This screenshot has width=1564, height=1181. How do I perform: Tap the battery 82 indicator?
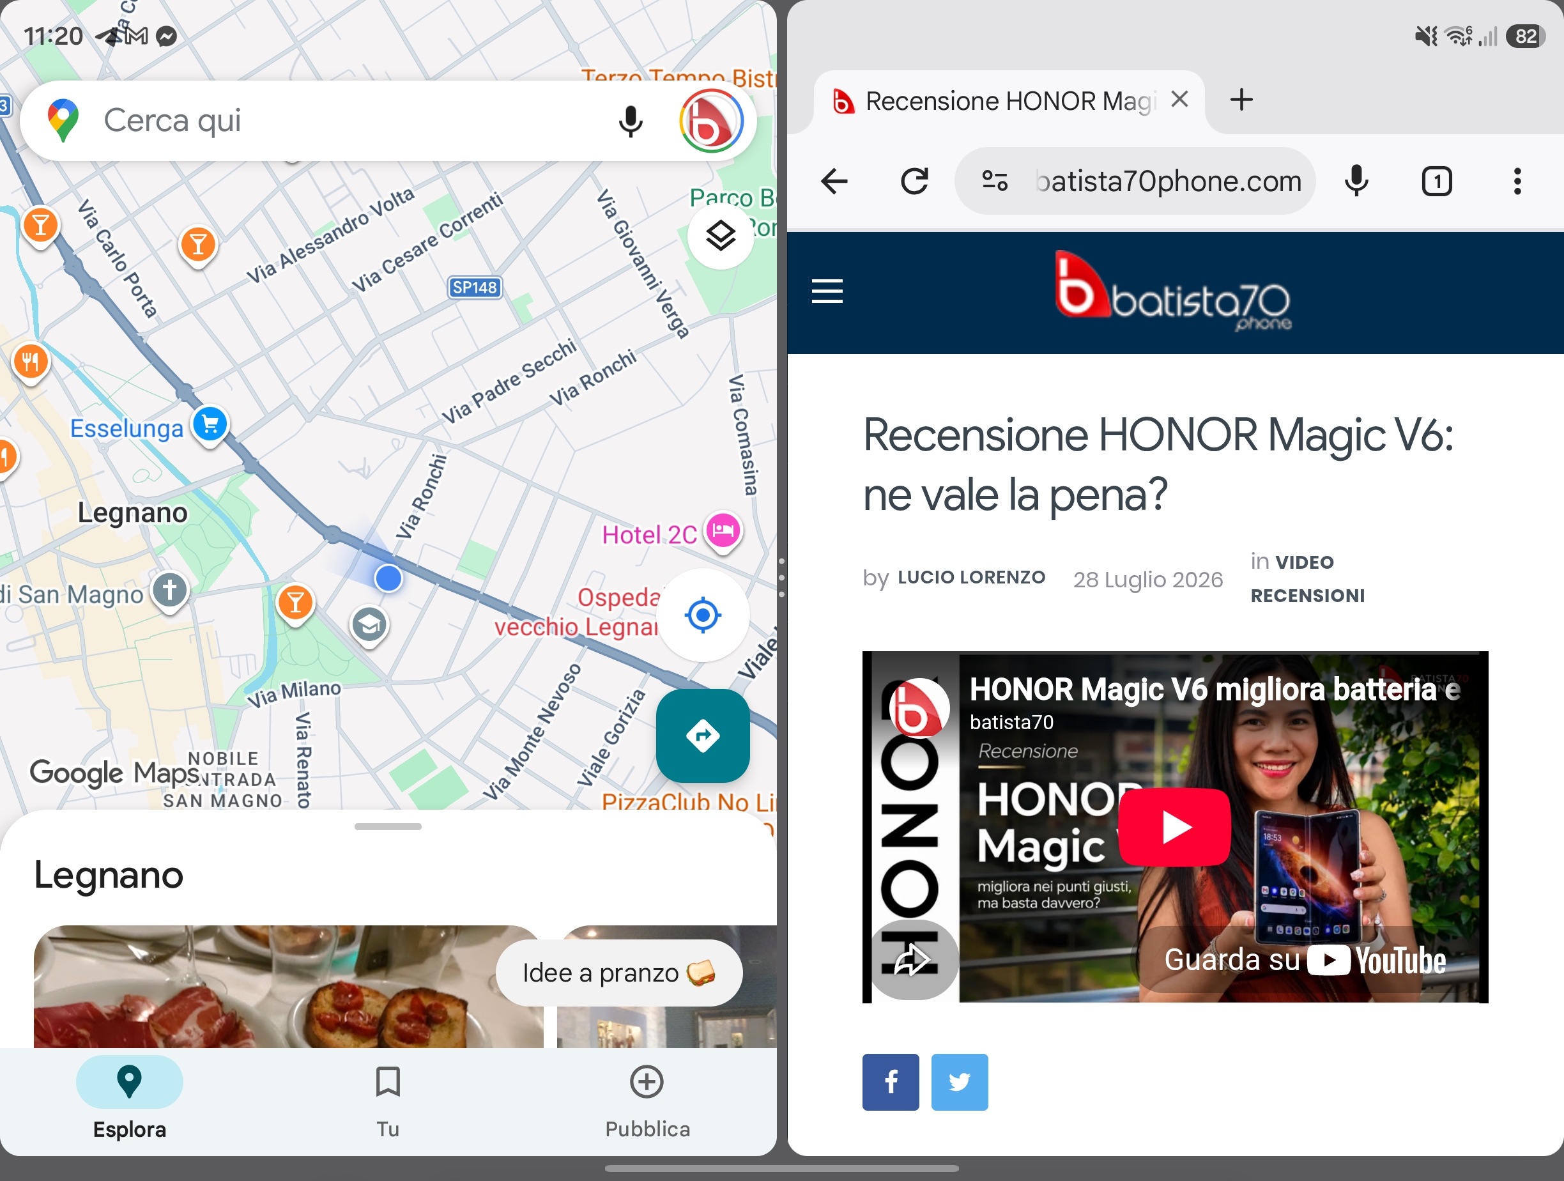point(1526,36)
